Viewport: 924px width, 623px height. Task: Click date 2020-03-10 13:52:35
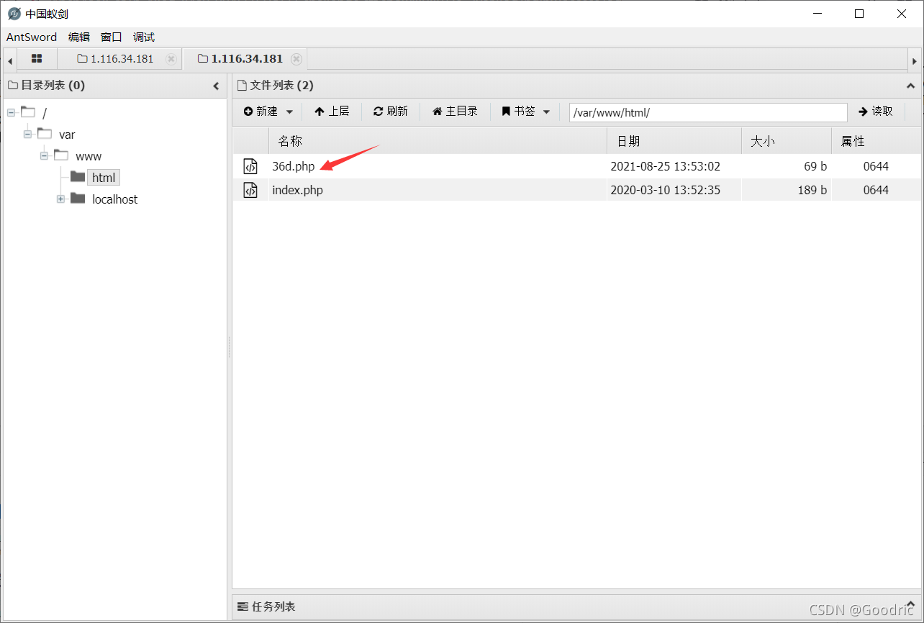pyautogui.click(x=665, y=190)
